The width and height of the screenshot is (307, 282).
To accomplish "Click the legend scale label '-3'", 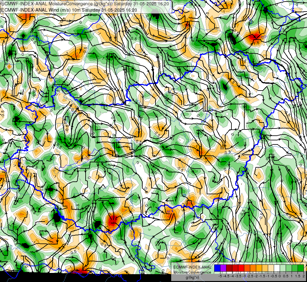I will click(x=244, y=276).
